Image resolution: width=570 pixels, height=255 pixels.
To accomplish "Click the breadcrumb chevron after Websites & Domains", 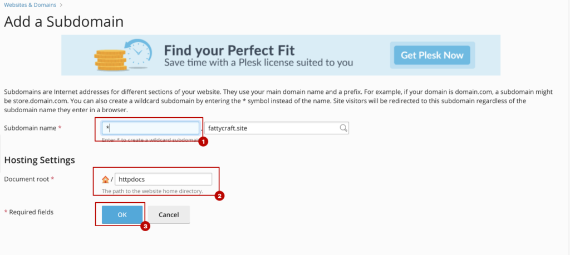I will (61, 5).
